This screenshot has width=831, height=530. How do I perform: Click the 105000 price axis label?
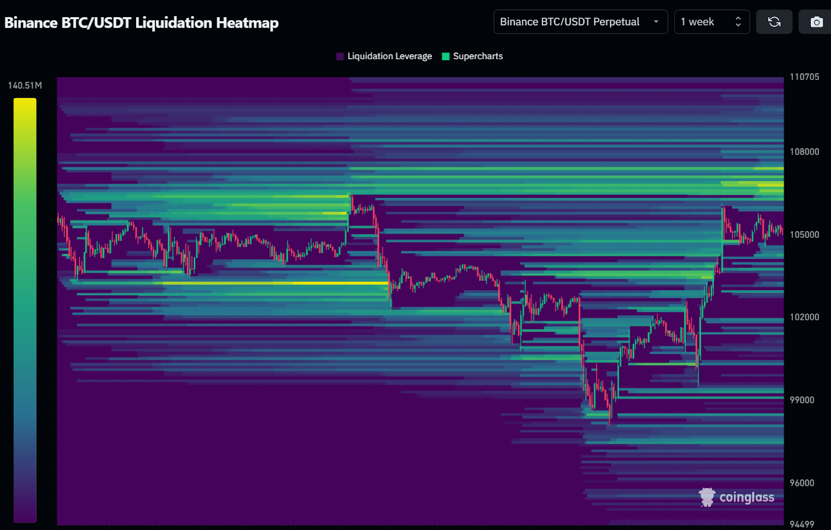[805, 235]
